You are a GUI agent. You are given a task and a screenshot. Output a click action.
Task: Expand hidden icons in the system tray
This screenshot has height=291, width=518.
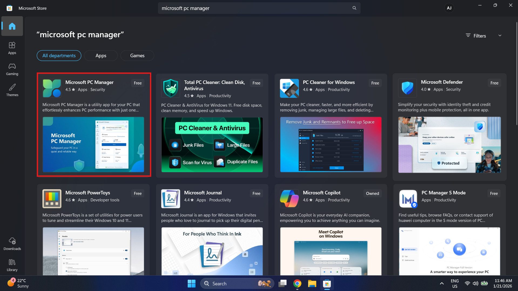pos(442,283)
